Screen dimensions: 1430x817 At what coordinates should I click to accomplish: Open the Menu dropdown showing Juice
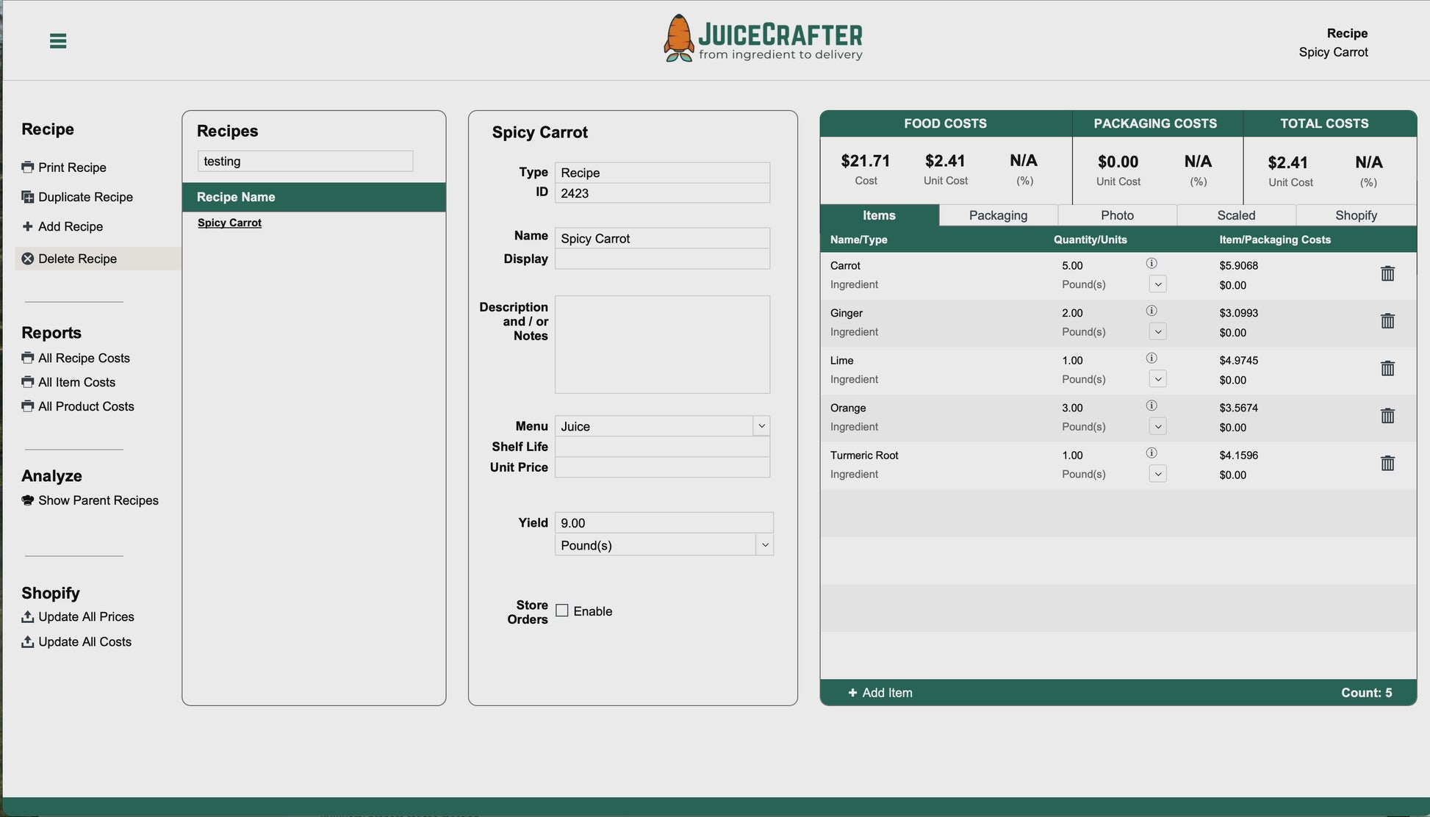click(x=761, y=426)
